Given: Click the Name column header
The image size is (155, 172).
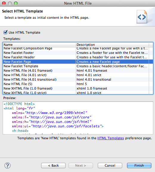Looking at the screenshot, I should pyautogui.click(x=39, y=45).
